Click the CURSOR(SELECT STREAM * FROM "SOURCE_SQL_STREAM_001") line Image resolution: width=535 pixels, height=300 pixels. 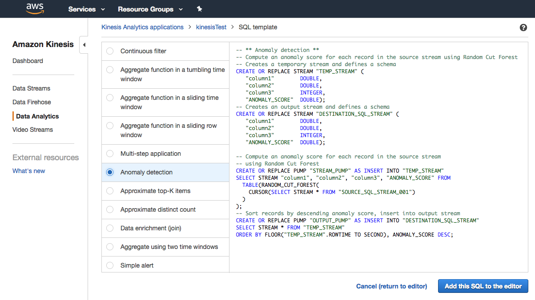click(x=332, y=192)
